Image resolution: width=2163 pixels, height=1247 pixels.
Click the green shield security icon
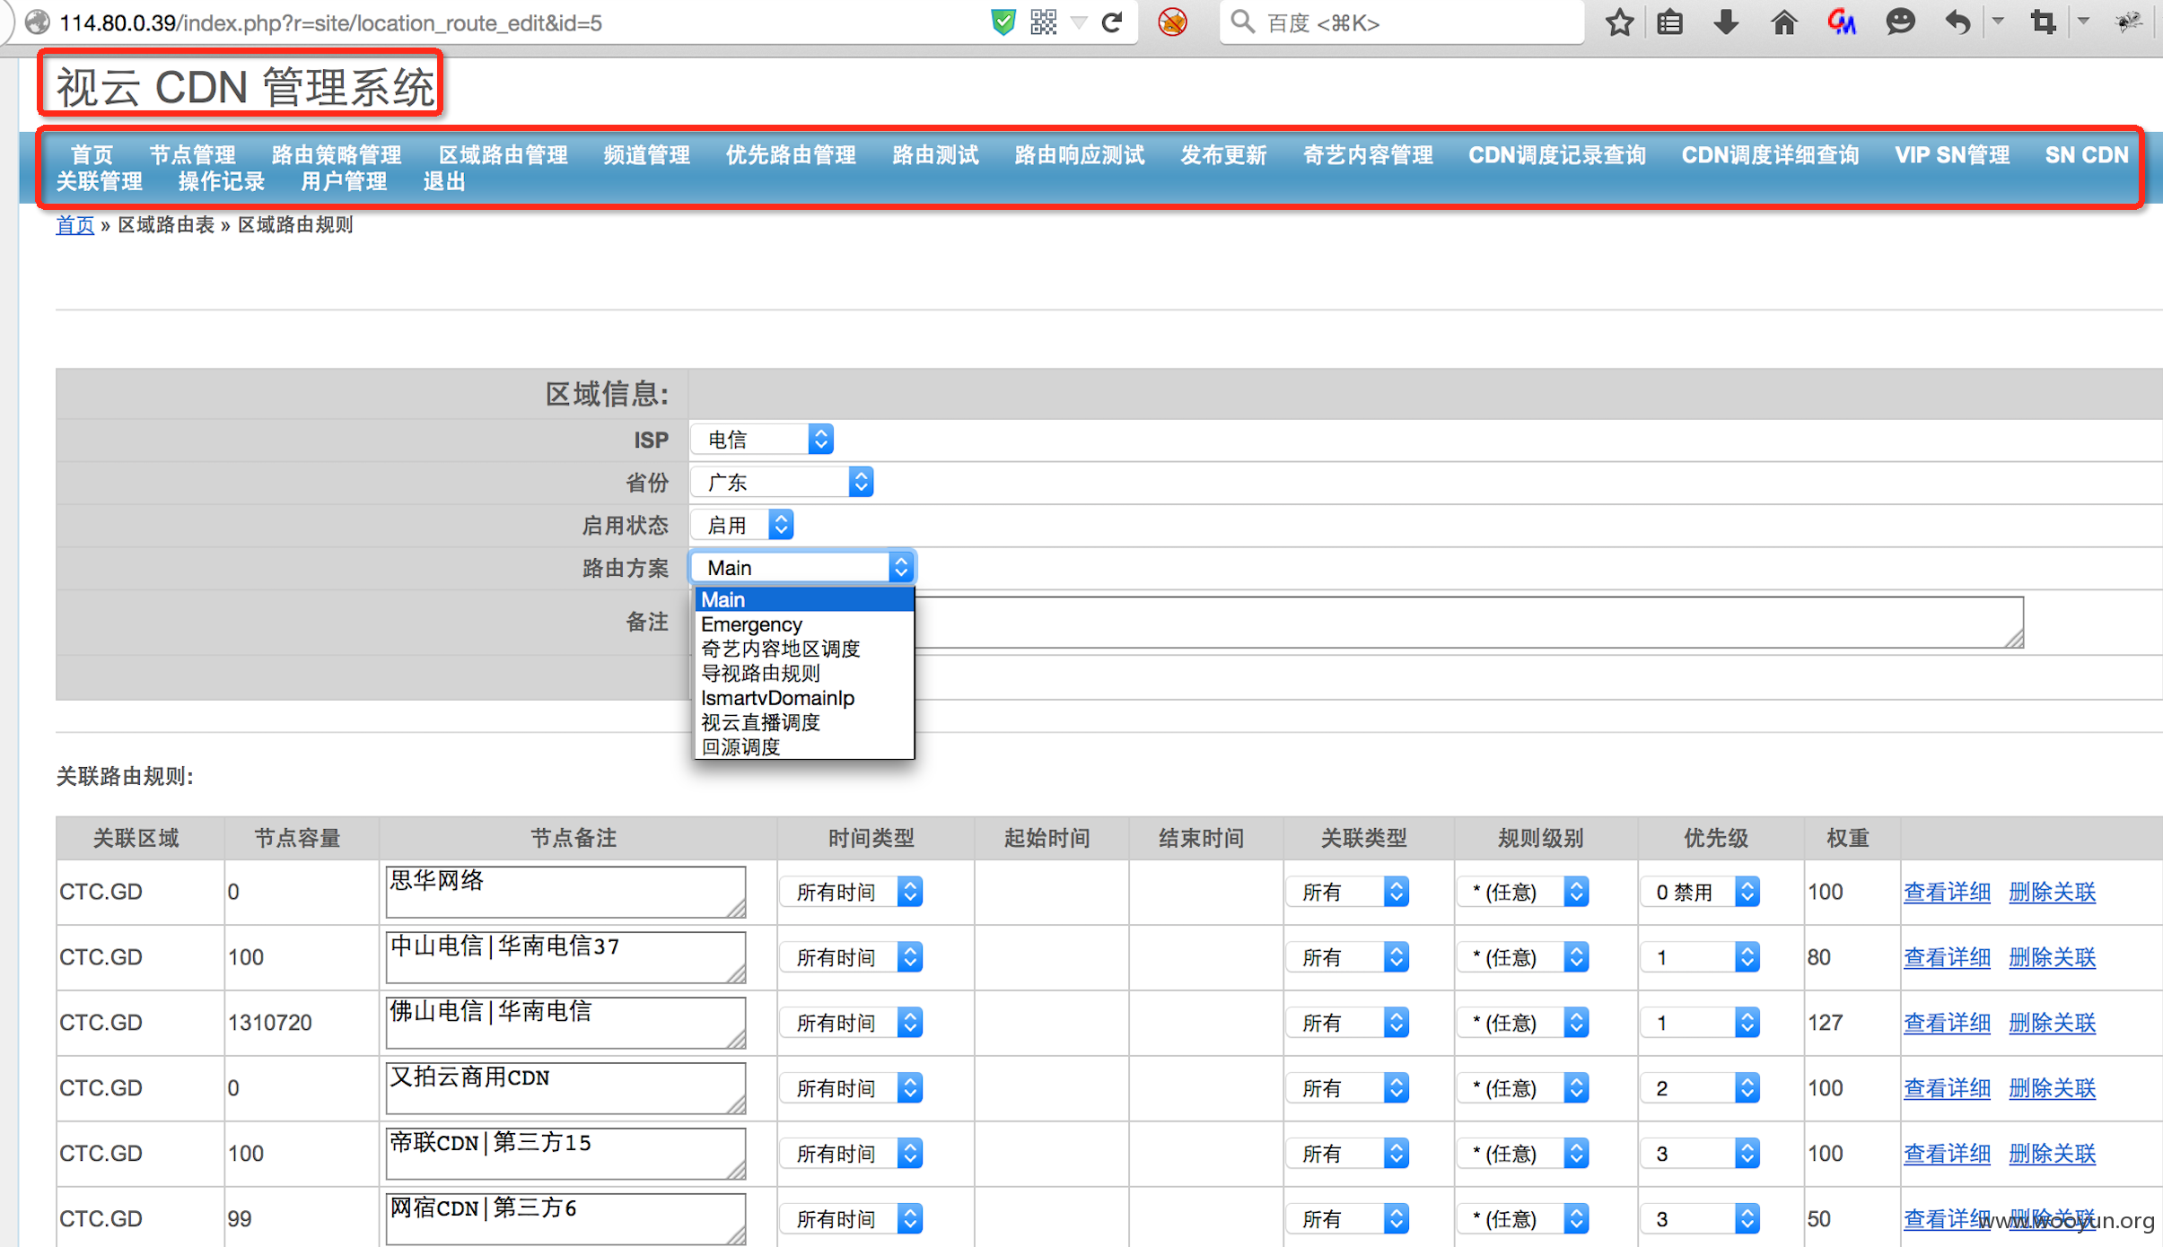pyautogui.click(x=1003, y=22)
